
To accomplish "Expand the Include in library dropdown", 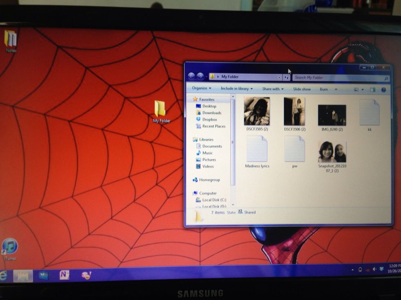I will pyautogui.click(x=237, y=89).
